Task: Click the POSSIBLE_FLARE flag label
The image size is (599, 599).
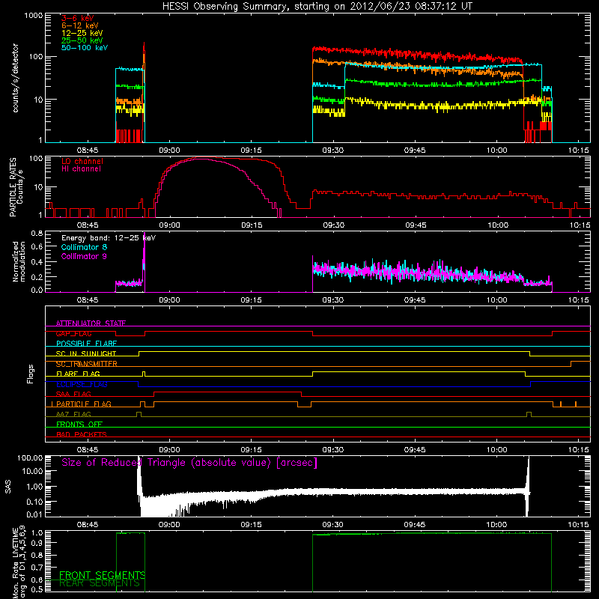Action: click(86, 344)
